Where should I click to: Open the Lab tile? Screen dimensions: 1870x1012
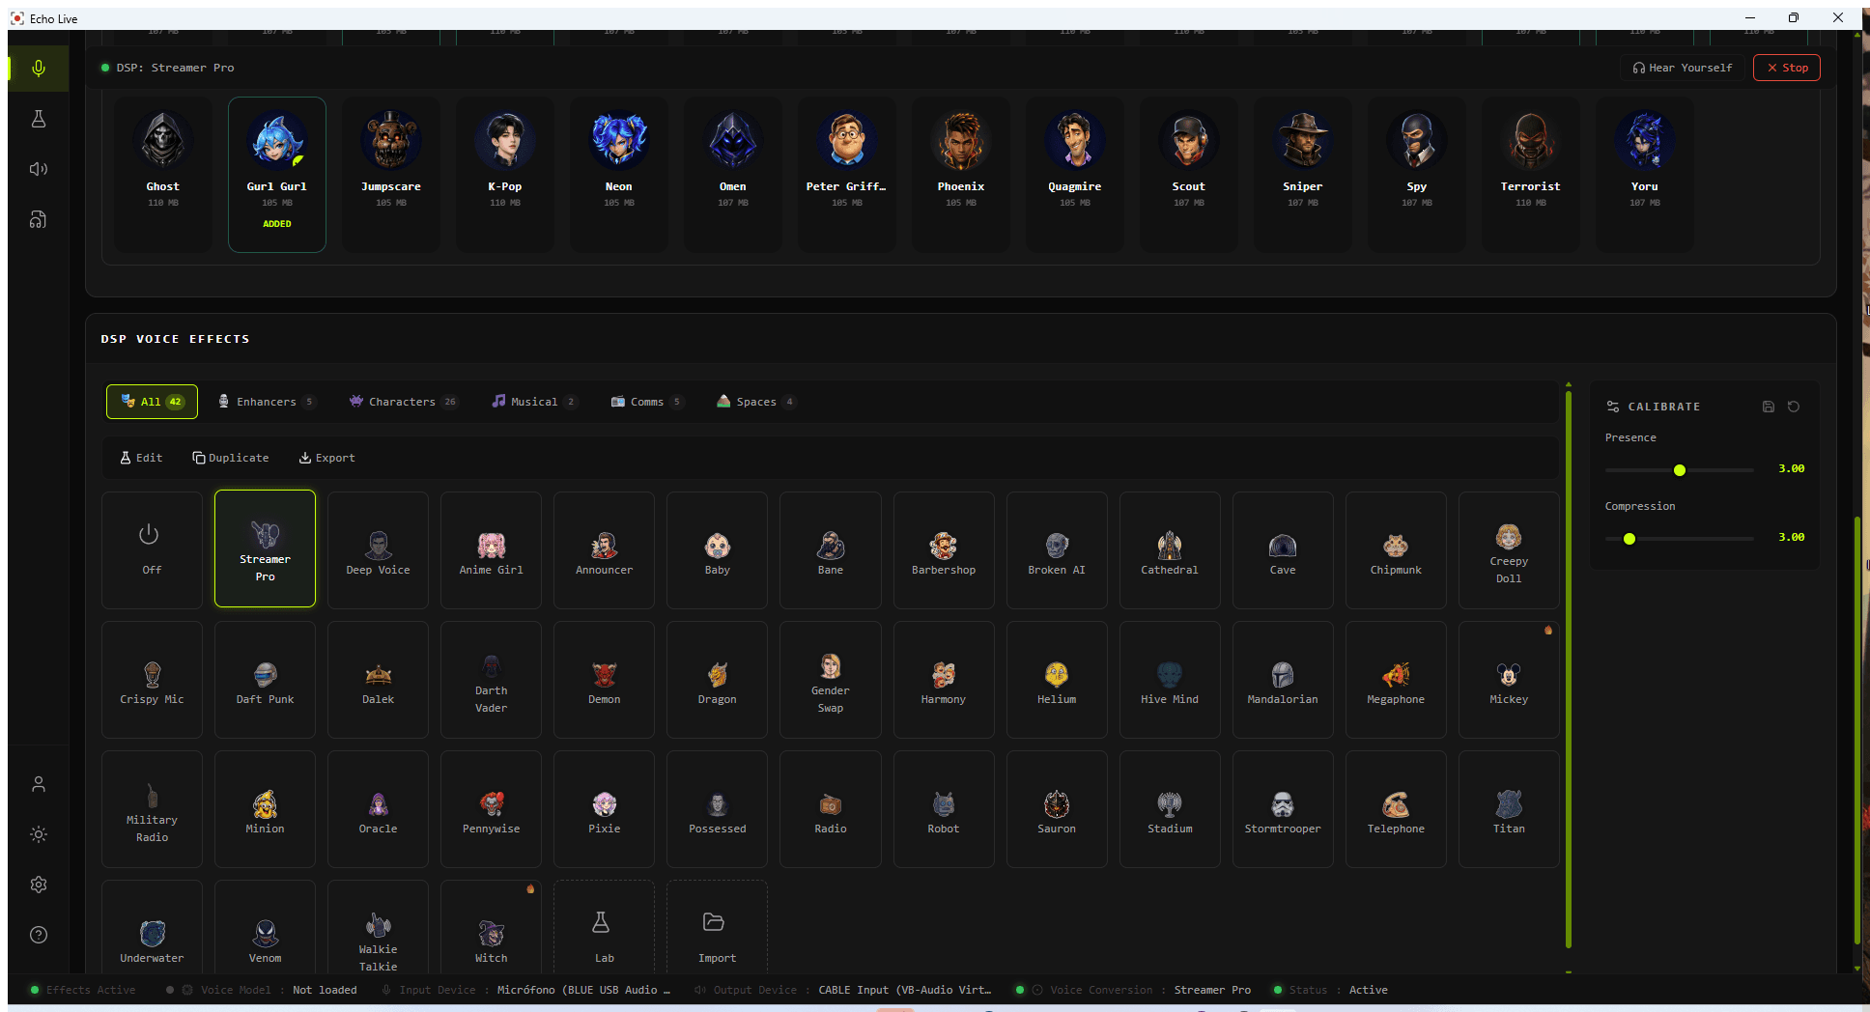604,929
